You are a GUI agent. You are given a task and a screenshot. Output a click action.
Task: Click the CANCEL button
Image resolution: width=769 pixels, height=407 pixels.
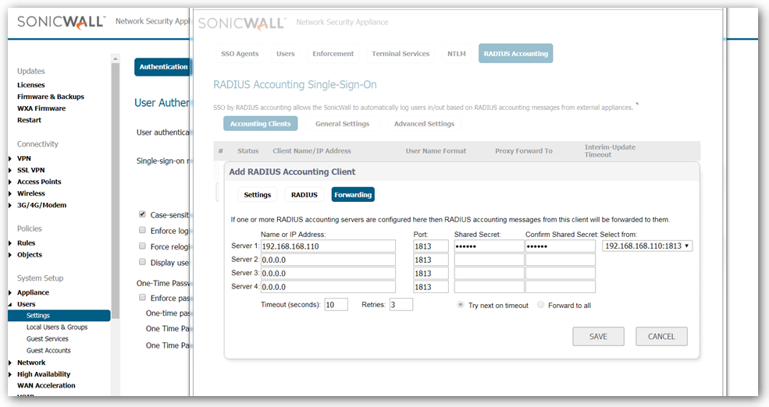(660, 337)
